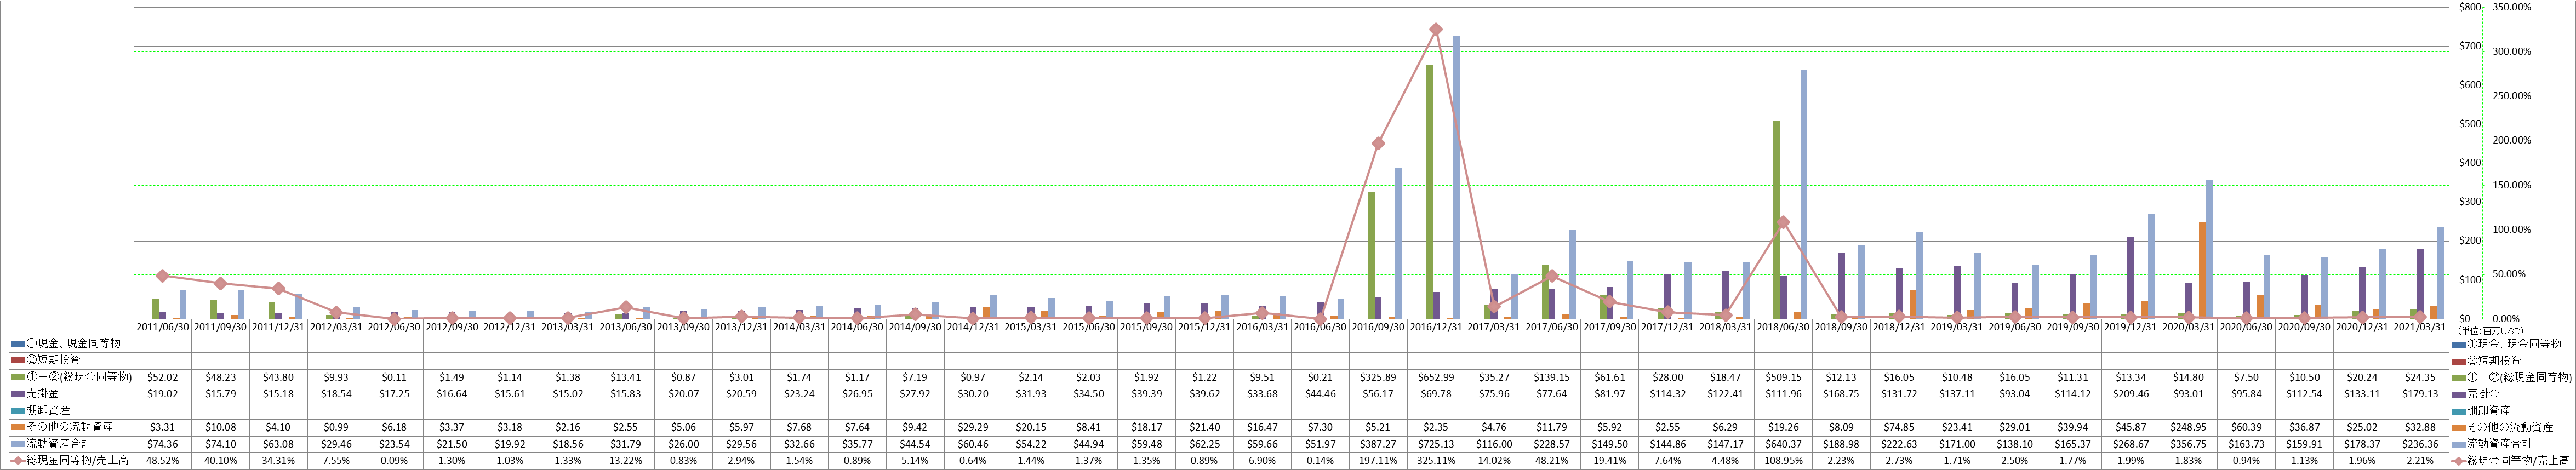
Task: Select the $74.36 table cell
Action: pyautogui.click(x=162, y=443)
